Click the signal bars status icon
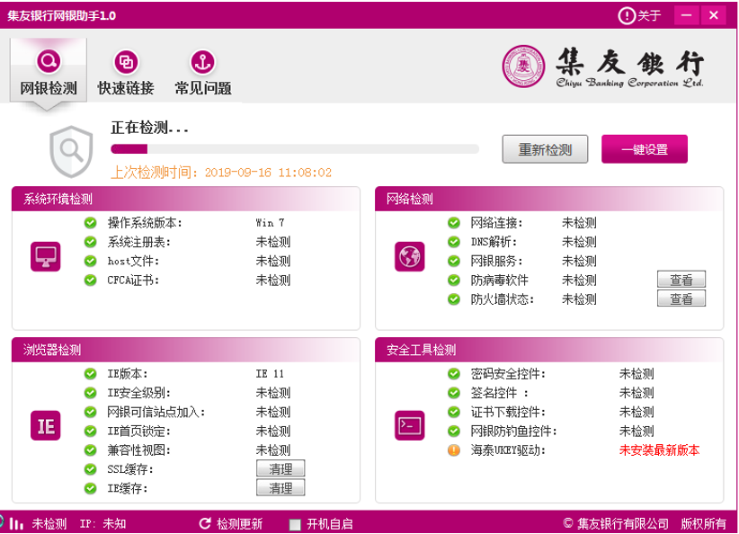The width and height of the screenshot is (739, 534). click(x=16, y=523)
